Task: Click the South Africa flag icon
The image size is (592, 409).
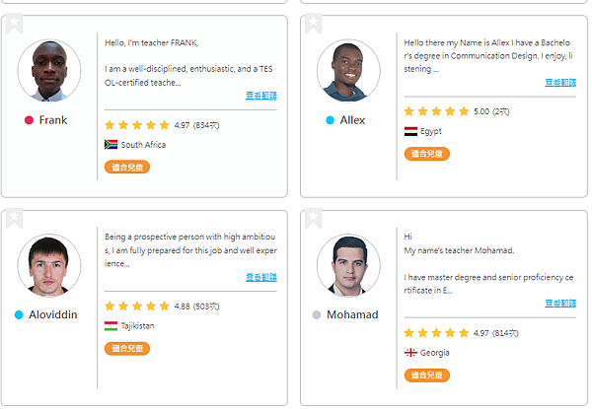Action: (111, 145)
